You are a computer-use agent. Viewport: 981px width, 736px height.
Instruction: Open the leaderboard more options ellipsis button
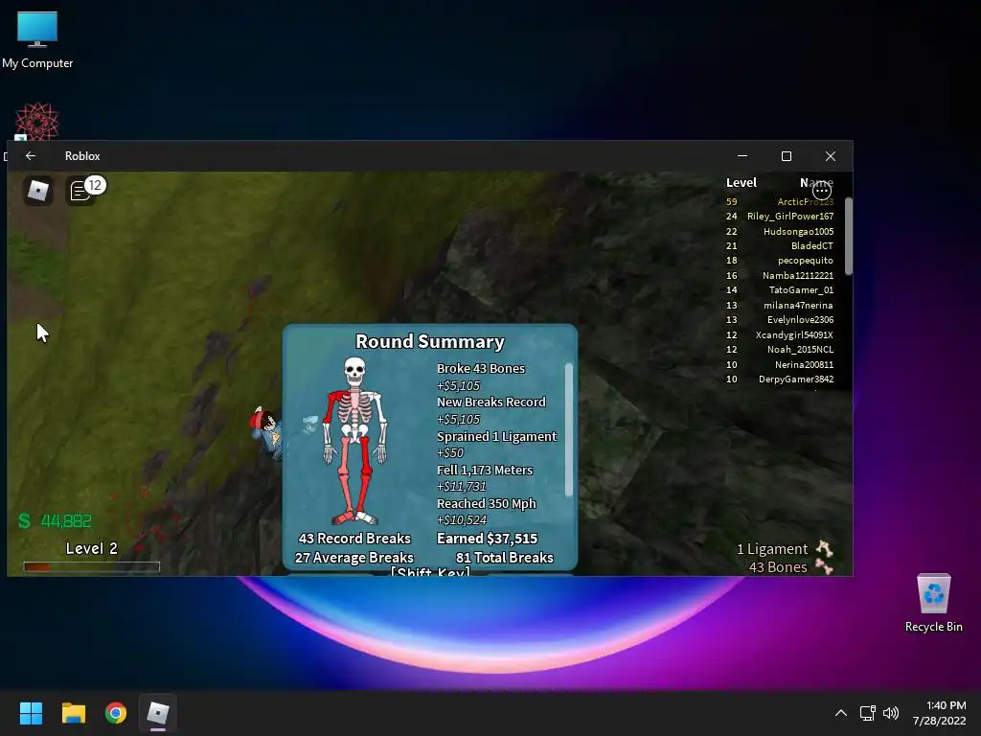pos(821,190)
